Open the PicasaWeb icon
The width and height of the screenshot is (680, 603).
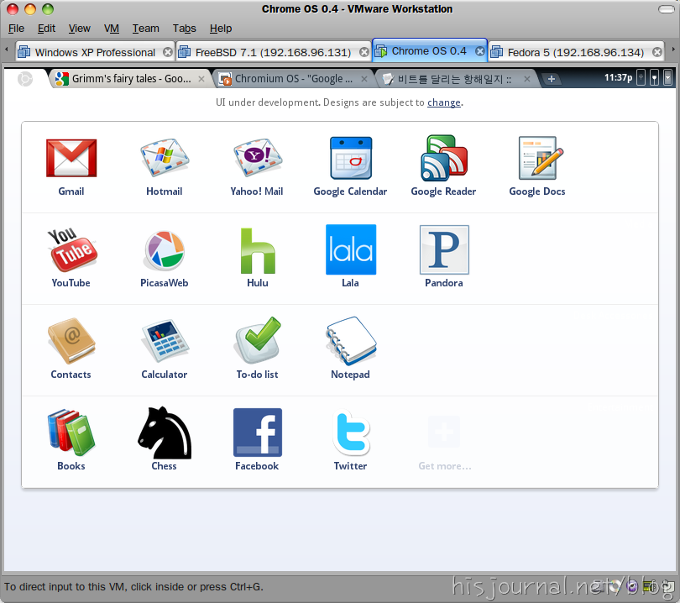tap(165, 250)
